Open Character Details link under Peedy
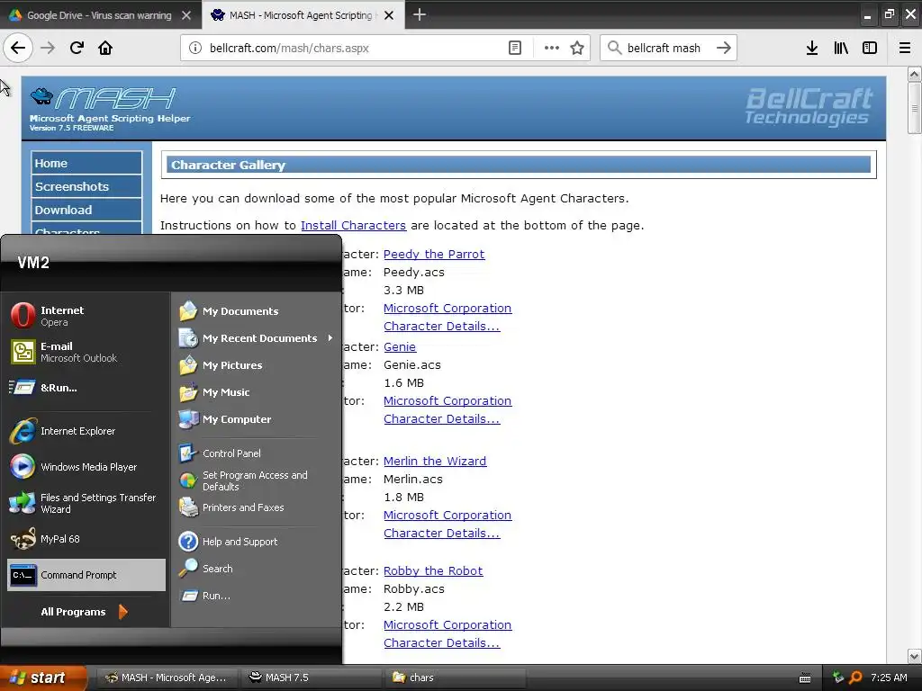The height and width of the screenshot is (691, 922). point(441,327)
